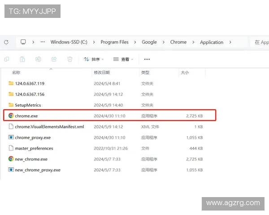Open the hidden path ellipsis in breadcrumb
Screen dimensions: 269x215
(43, 42)
